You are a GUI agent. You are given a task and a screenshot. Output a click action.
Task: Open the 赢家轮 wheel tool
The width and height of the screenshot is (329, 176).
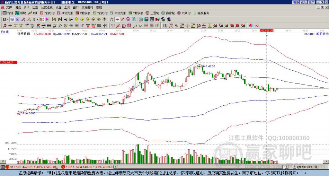pyautogui.click(x=168, y=13)
